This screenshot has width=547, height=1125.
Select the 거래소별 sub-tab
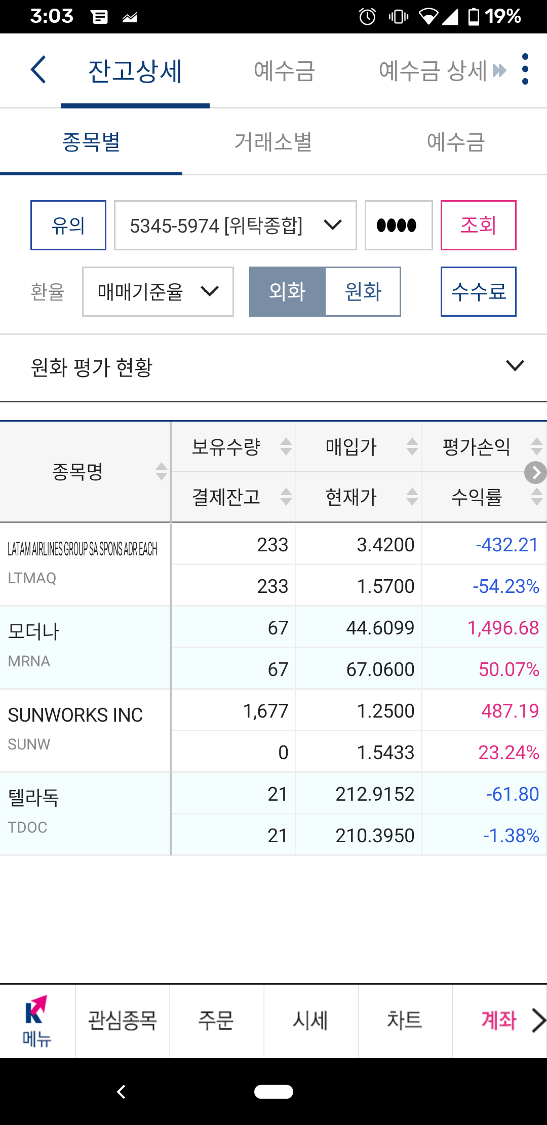pos(273,142)
